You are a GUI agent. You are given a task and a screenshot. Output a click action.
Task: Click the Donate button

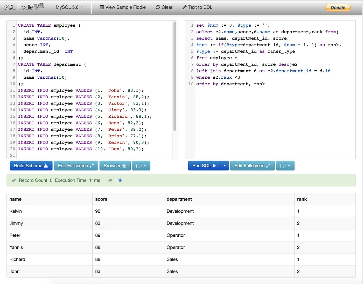(x=338, y=8)
